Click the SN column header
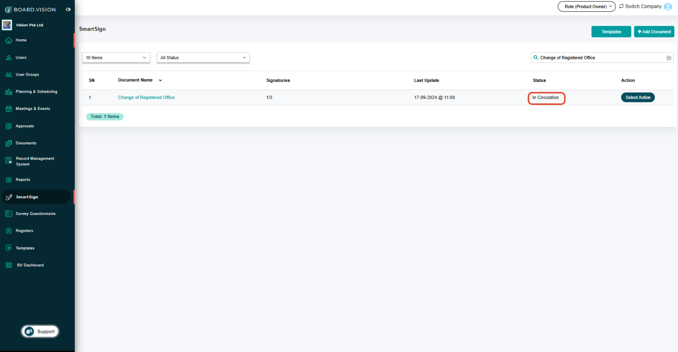This screenshot has height=352, width=678. click(x=92, y=80)
